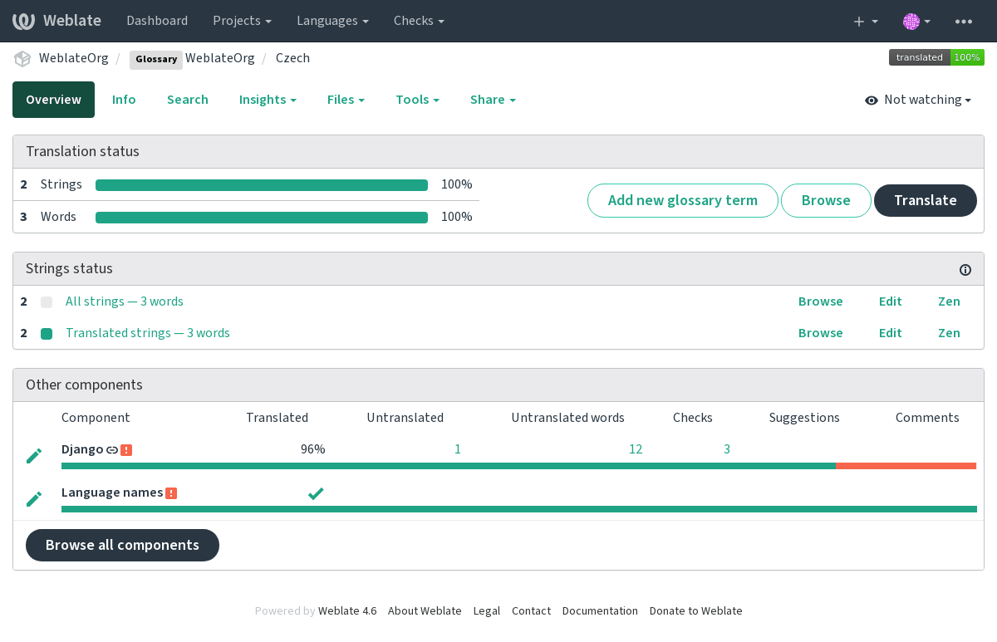Viewport: 997px width, 642px height.
Task: Click the red alert icon beside Language names
Action: tap(171, 493)
